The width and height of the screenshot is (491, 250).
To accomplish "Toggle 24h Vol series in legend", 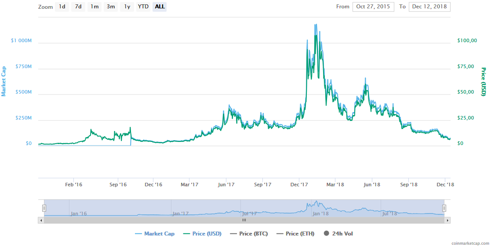I will [x=338, y=234].
